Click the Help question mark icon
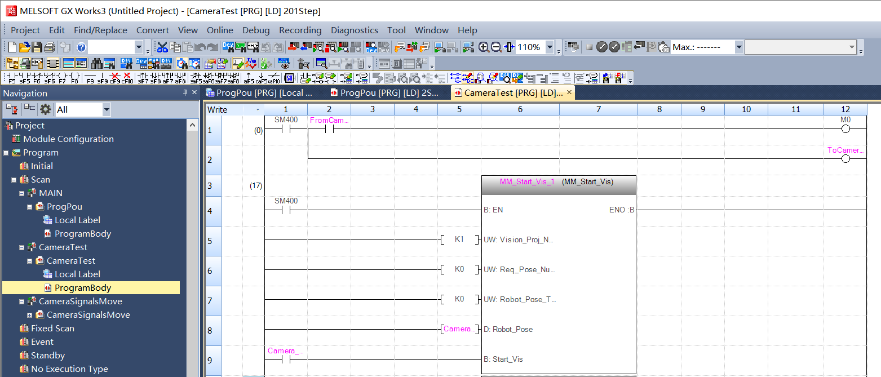Image resolution: width=881 pixels, height=377 pixels. 81,47
